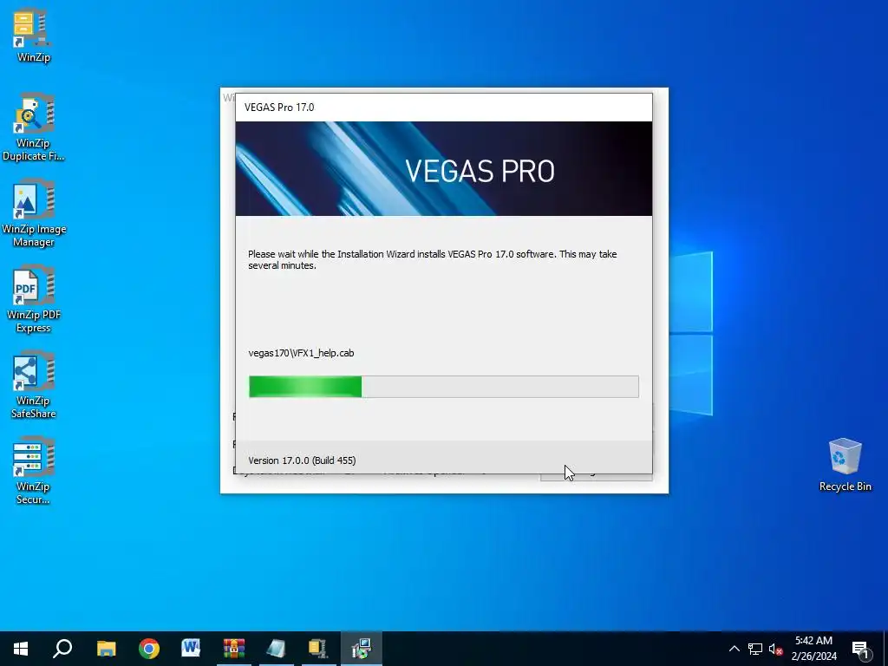Click the VEGAS Pro 17.0 title bar
The image size is (888, 666).
[443, 108]
